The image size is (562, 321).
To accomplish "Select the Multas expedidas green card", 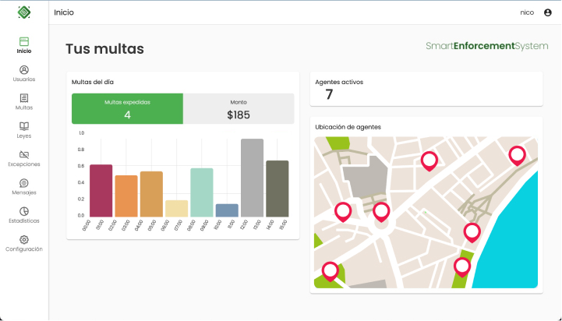I will [x=127, y=109].
